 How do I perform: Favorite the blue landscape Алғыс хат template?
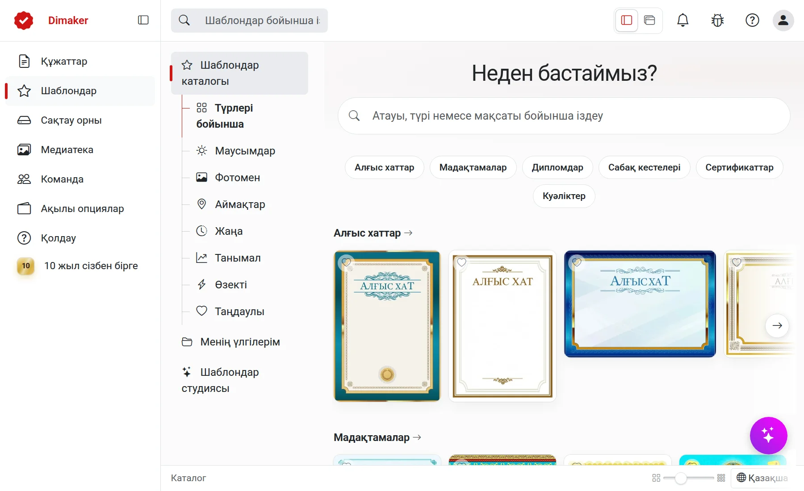coord(577,262)
